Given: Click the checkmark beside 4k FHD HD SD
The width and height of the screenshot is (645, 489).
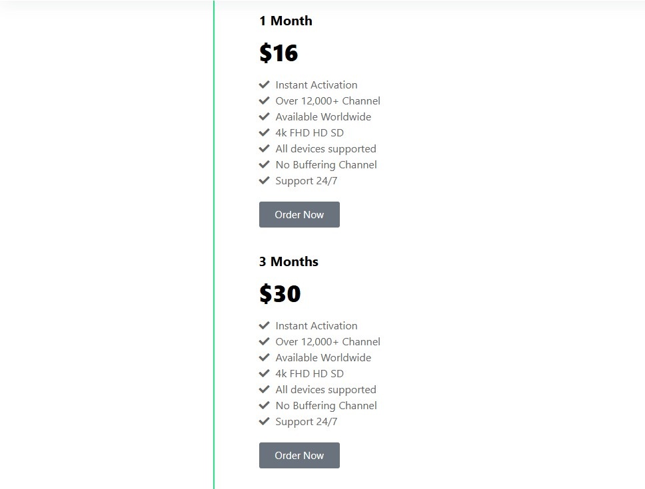Looking at the screenshot, I should click(265, 132).
